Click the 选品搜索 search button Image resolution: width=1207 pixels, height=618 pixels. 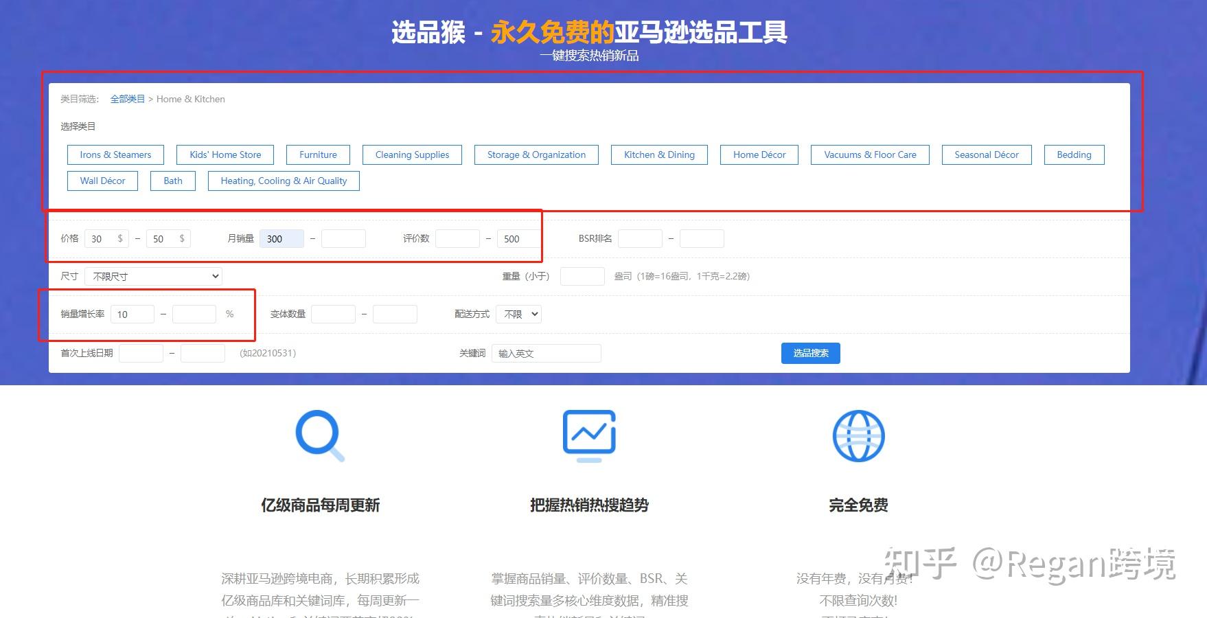tap(811, 353)
